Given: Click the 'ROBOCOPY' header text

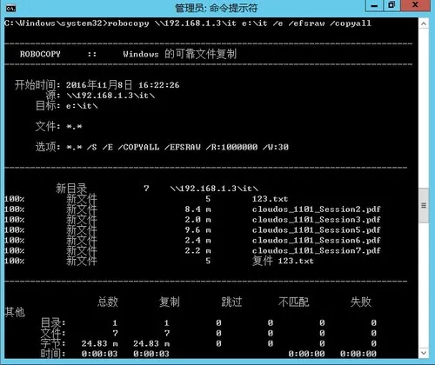Looking at the screenshot, I should (40, 54).
